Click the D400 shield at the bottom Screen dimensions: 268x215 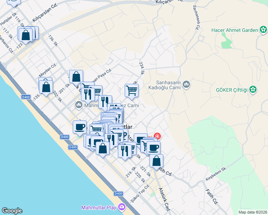pyautogui.click(x=118, y=193)
